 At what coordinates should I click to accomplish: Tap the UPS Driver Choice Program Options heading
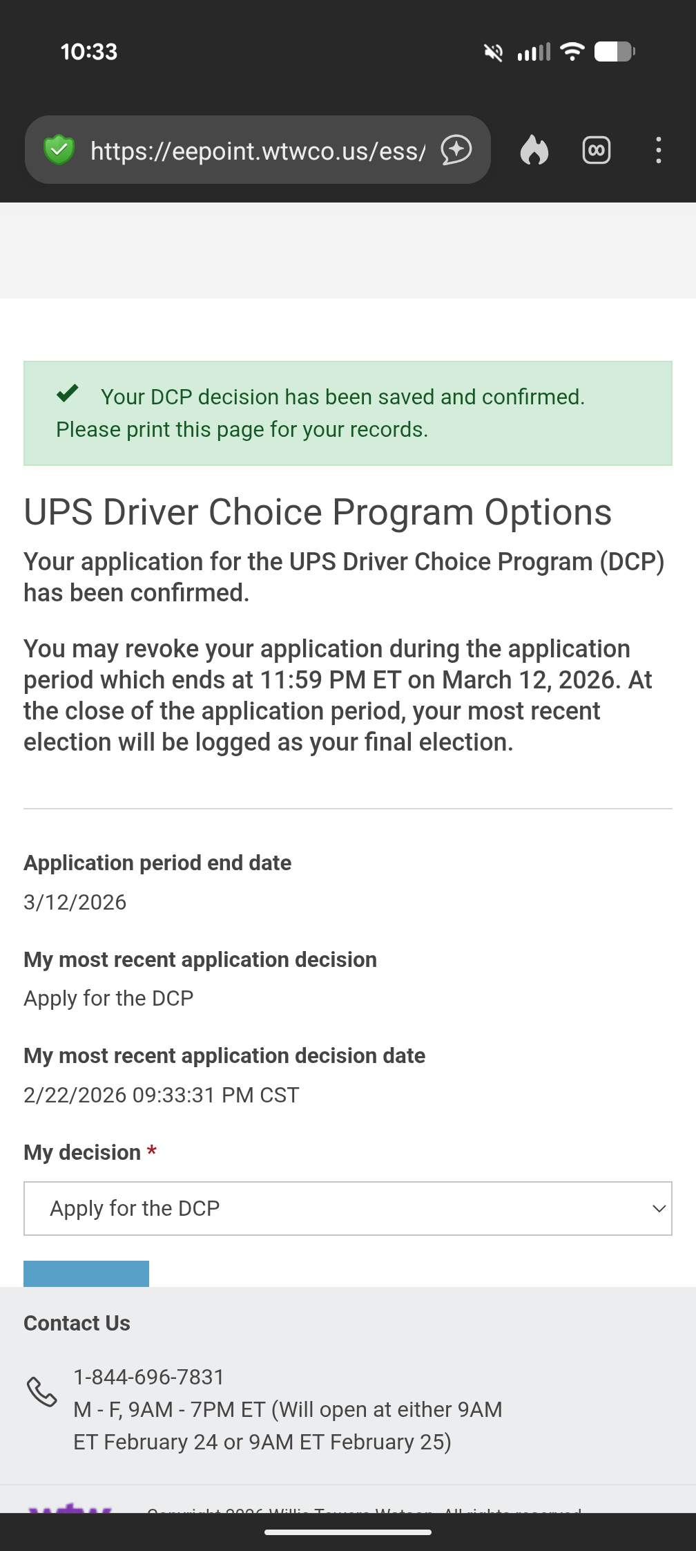pos(318,512)
